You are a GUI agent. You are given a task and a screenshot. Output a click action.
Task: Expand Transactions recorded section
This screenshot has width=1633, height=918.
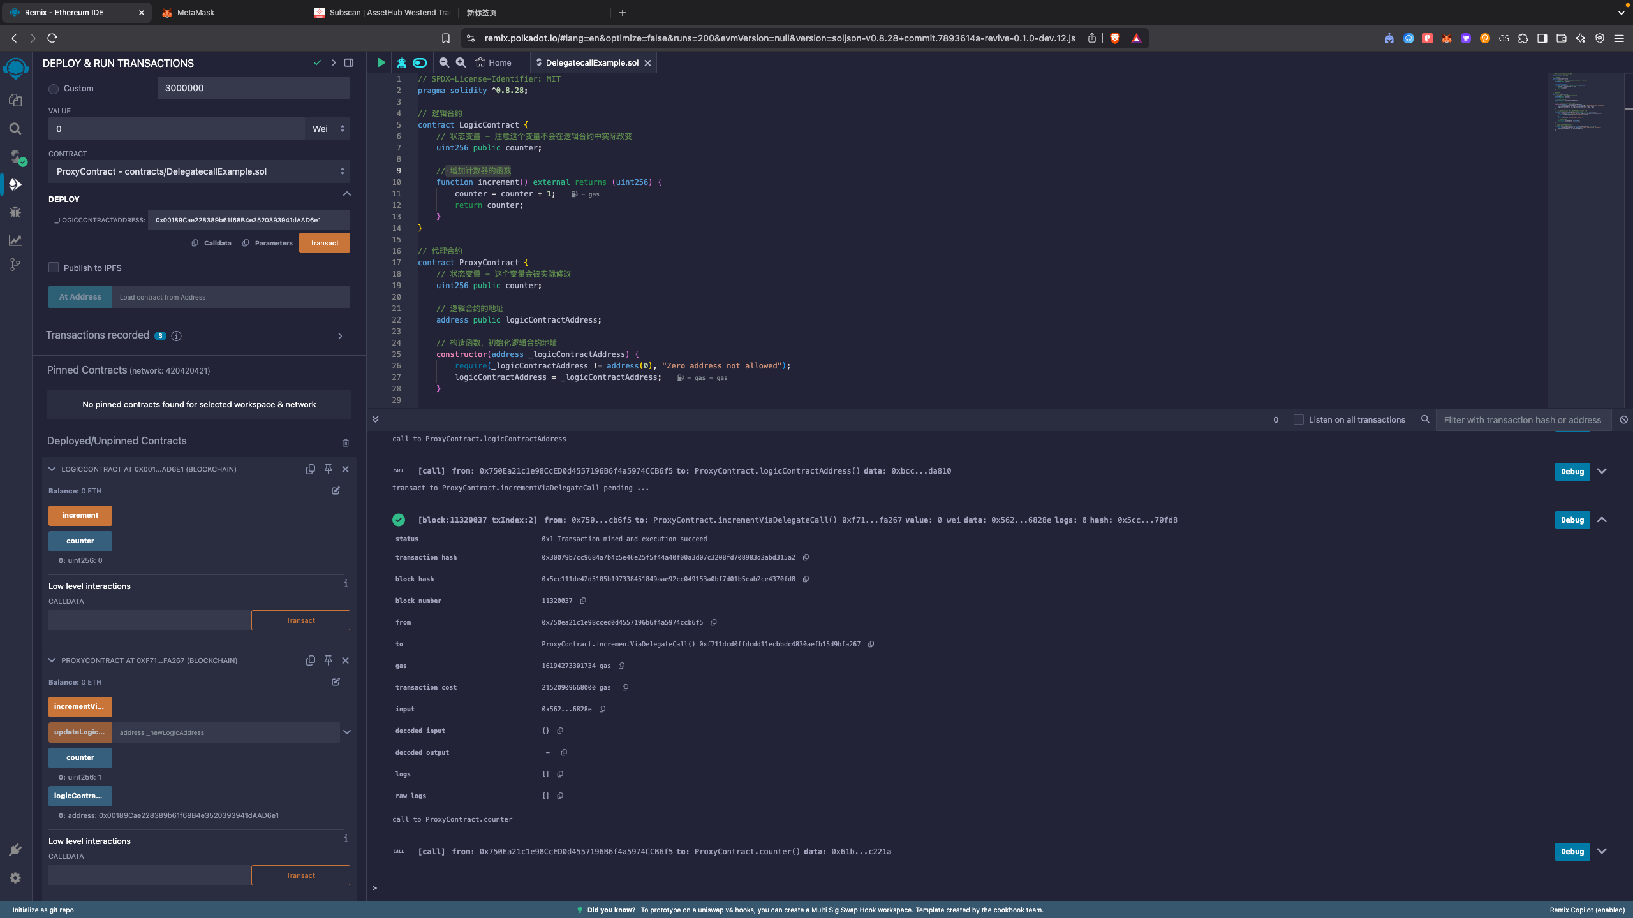340,336
